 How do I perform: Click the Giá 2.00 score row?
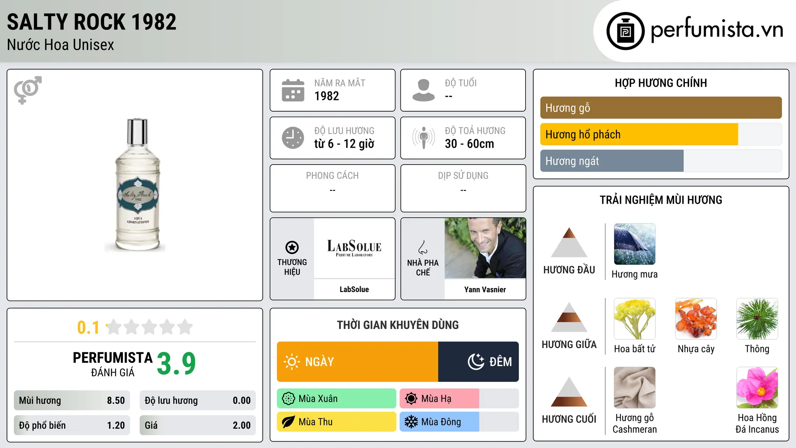(x=198, y=425)
